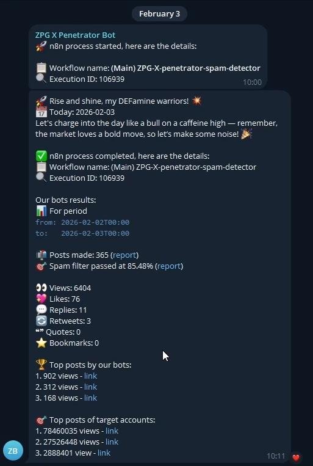Open link for 312 views post
The width and height of the screenshot is (313, 466).
point(90,387)
